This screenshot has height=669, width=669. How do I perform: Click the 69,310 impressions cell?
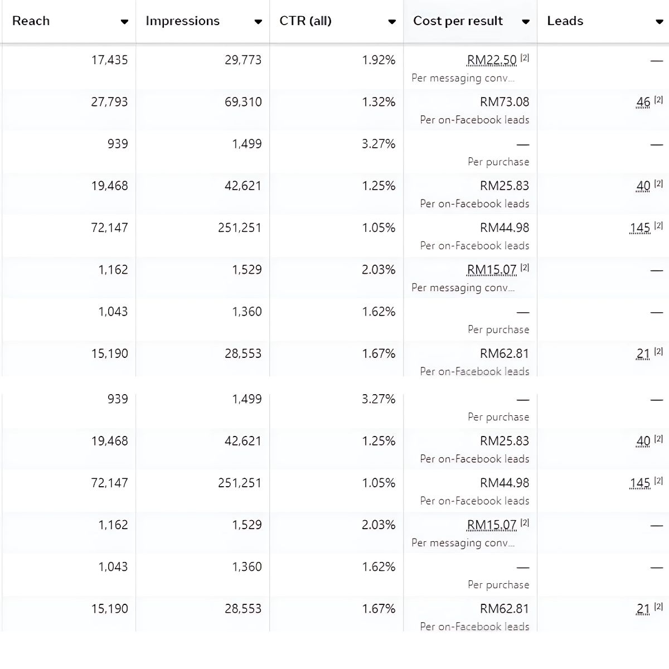(x=243, y=102)
